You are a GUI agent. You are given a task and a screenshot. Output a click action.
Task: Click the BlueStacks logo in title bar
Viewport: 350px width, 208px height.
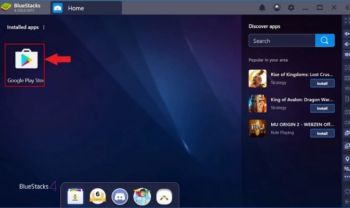pos(6,7)
